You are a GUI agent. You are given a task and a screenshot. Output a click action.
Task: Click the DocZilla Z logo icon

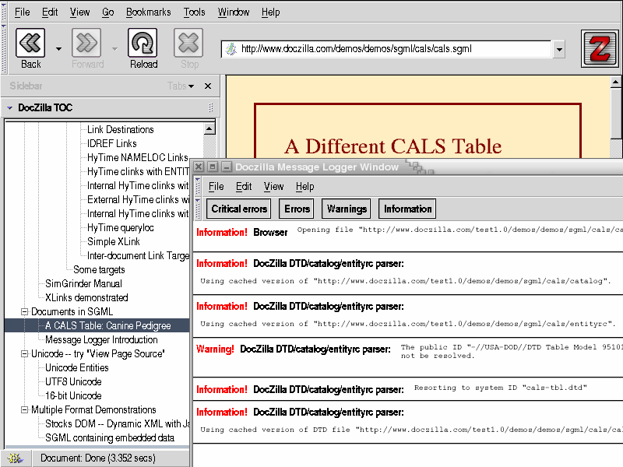pos(600,49)
